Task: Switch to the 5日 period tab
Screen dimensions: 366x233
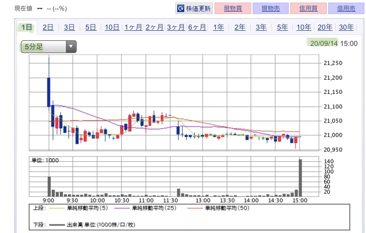Action: coord(91,27)
